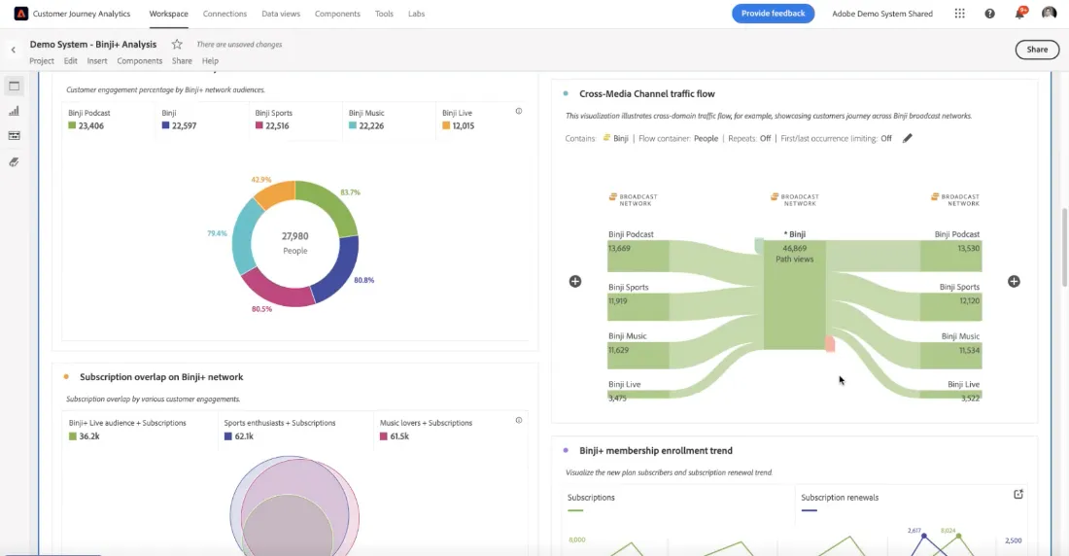Open the Visualizations bar-chart sidebar icon
Image resolution: width=1069 pixels, height=556 pixels.
[x=14, y=111]
